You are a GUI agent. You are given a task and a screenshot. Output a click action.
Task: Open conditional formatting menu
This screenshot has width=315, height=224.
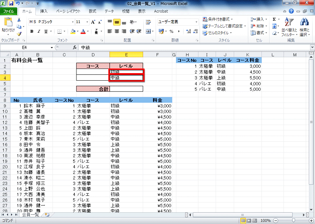(218, 19)
